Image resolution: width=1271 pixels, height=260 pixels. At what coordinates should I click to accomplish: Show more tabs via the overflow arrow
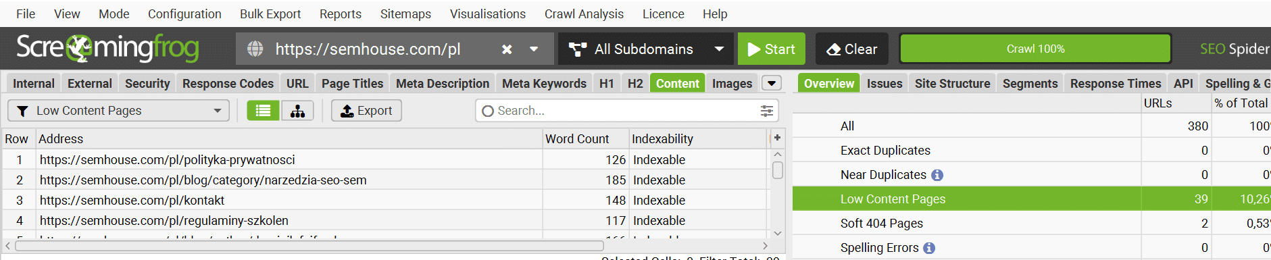(772, 83)
